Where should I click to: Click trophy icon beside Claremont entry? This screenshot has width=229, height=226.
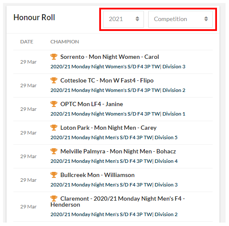[54, 199]
